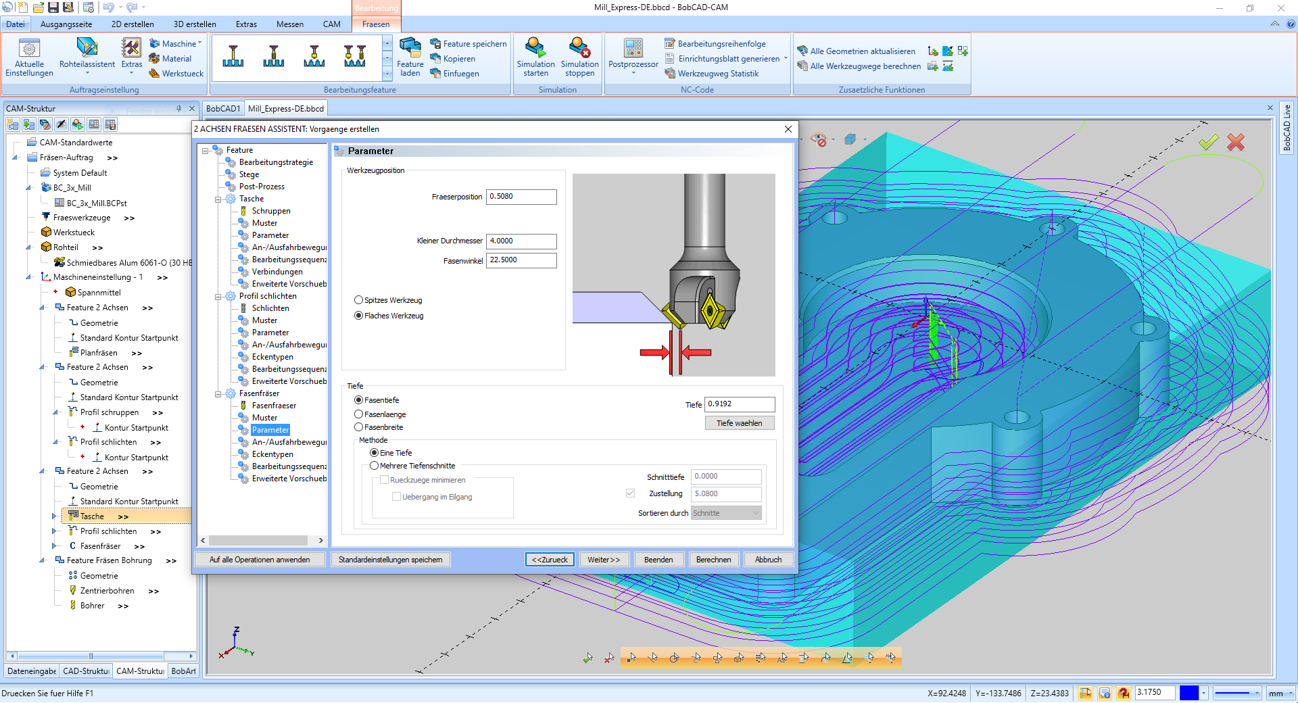The image size is (1298, 703).
Task: Confirm with green checkmark in viewport
Action: tap(1208, 142)
